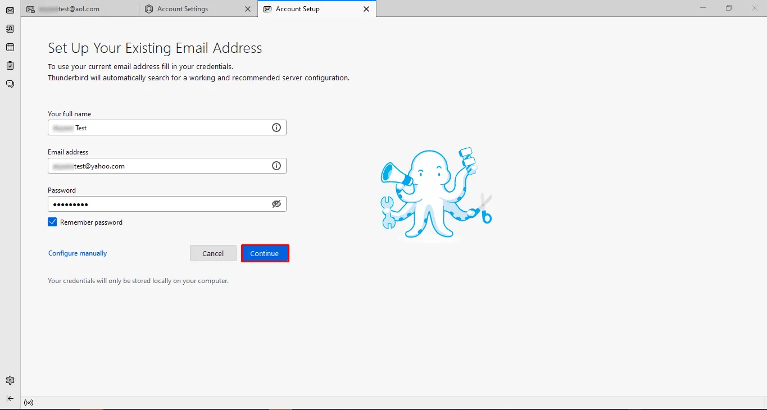
Task: Open the Tasks space
Action: 10,66
